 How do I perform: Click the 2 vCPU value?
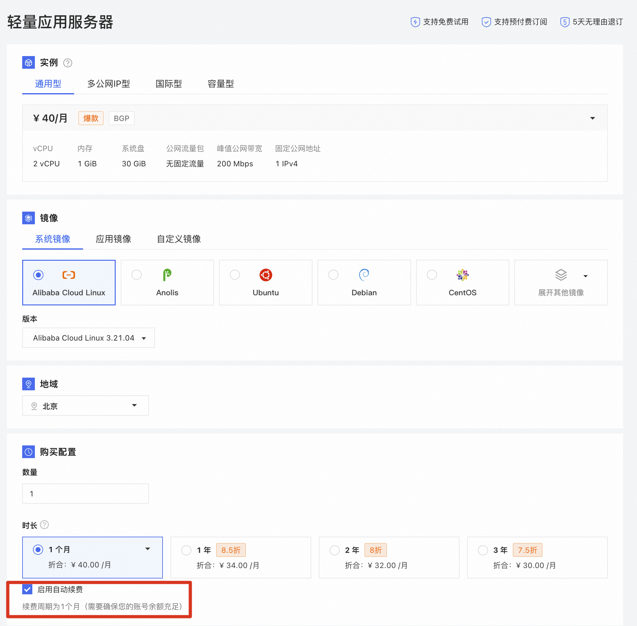coord(46,164)
